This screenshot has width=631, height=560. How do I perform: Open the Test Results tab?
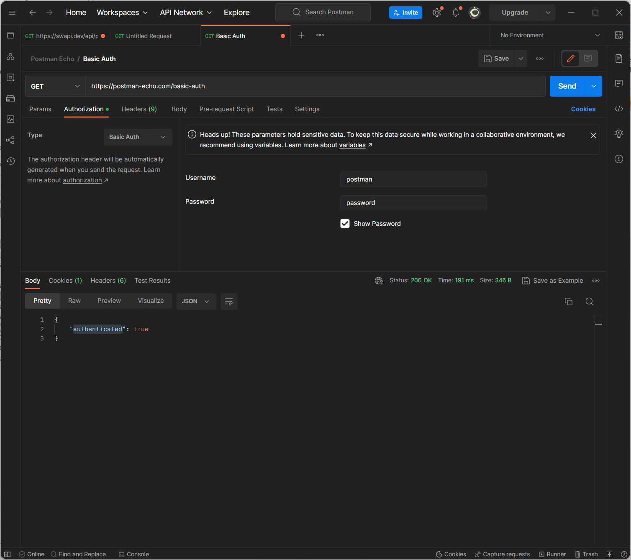click(x=153, y=281)
